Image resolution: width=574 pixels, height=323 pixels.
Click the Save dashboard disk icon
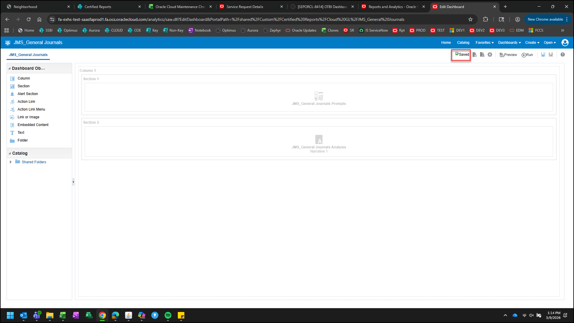tap(543, 55)
